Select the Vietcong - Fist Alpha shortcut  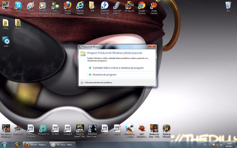coord(31,131)
